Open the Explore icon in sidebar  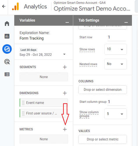[7, 49]
